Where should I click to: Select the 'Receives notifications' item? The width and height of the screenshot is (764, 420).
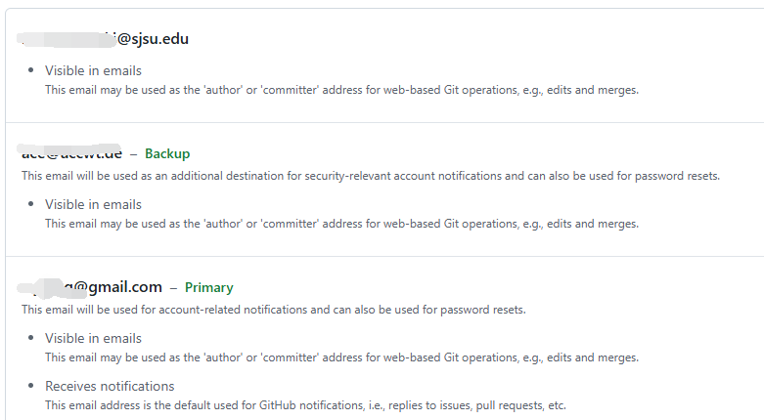click(110, 386)
